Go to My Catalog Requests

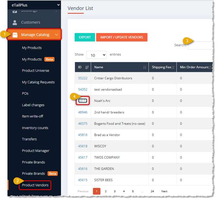38,82
